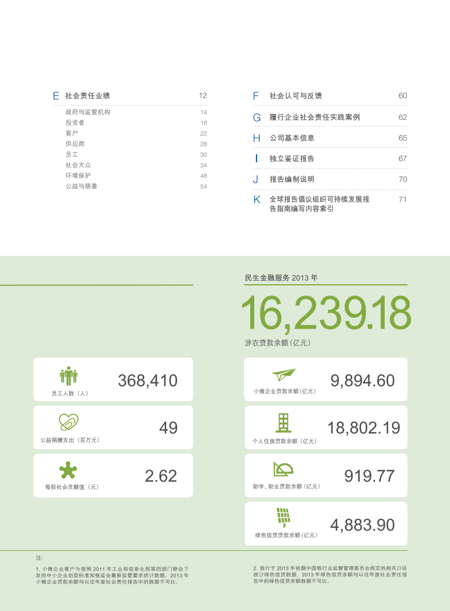Click page number 62 for section G

tap(403, 117)
